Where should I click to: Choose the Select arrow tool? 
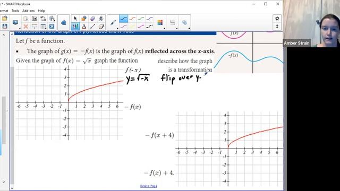coord(75,19)
